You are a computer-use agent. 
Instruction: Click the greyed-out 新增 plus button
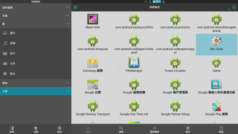click(88, 129)
